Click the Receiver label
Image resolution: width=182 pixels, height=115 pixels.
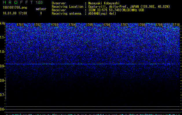pyautogui.click(x=59, y=10)
